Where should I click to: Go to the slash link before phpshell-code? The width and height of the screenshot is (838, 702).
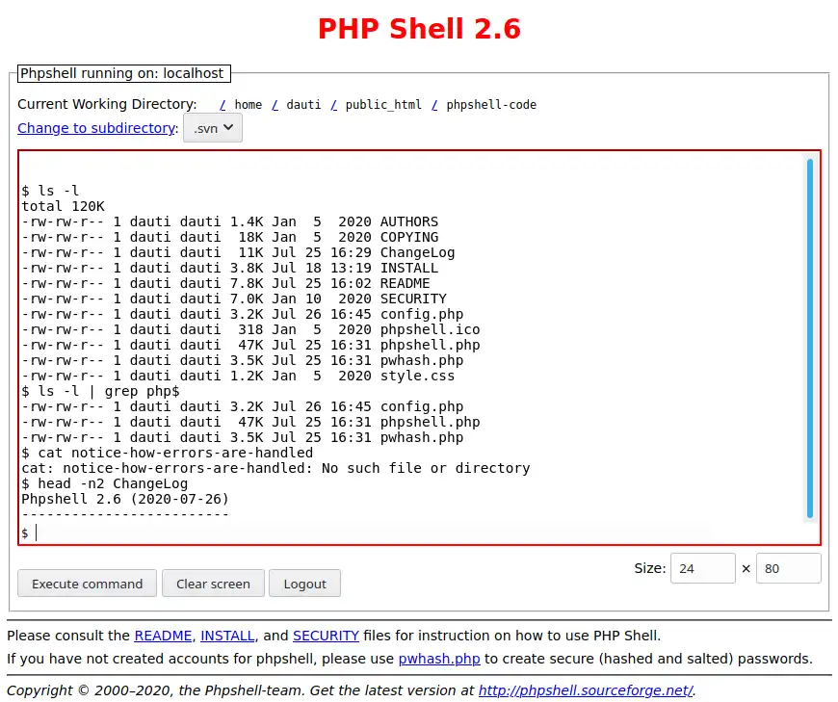pyautogui.click(x=434, y=105)
